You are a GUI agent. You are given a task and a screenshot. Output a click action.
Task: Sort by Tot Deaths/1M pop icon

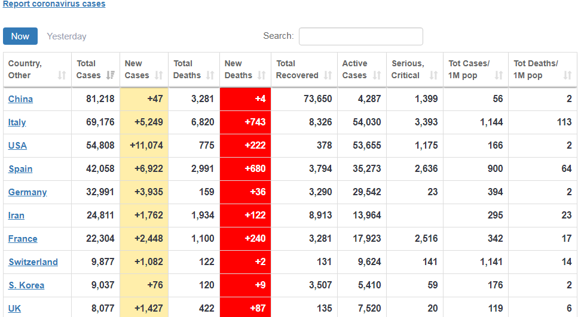coord(568,75)
